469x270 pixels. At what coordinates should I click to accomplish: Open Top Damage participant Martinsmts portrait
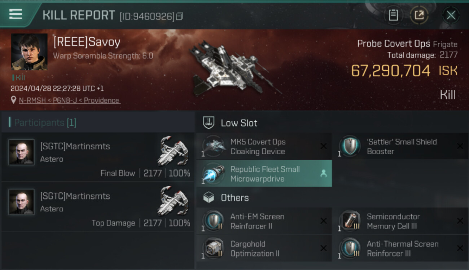pos(22,202)
